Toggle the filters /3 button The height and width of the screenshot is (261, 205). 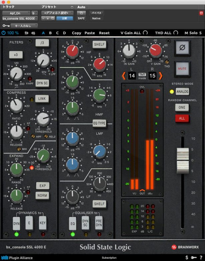click(42, 43)
